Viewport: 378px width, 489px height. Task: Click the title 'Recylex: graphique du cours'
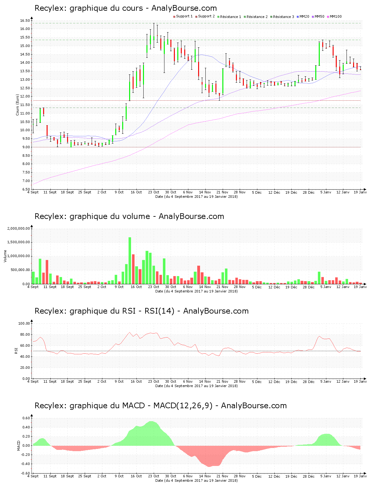tap(89, 8)
